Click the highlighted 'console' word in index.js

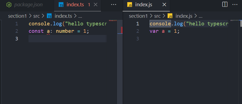coord(160,24)
